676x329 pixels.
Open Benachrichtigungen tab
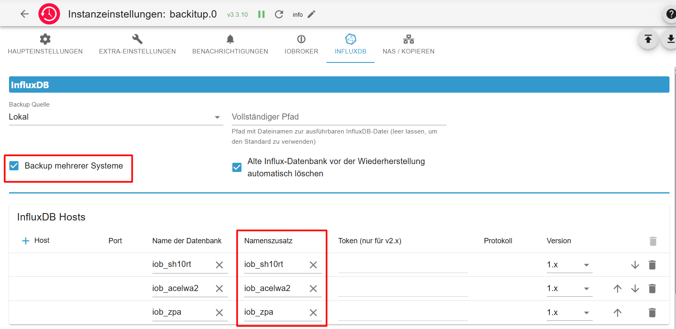(230, 45)
